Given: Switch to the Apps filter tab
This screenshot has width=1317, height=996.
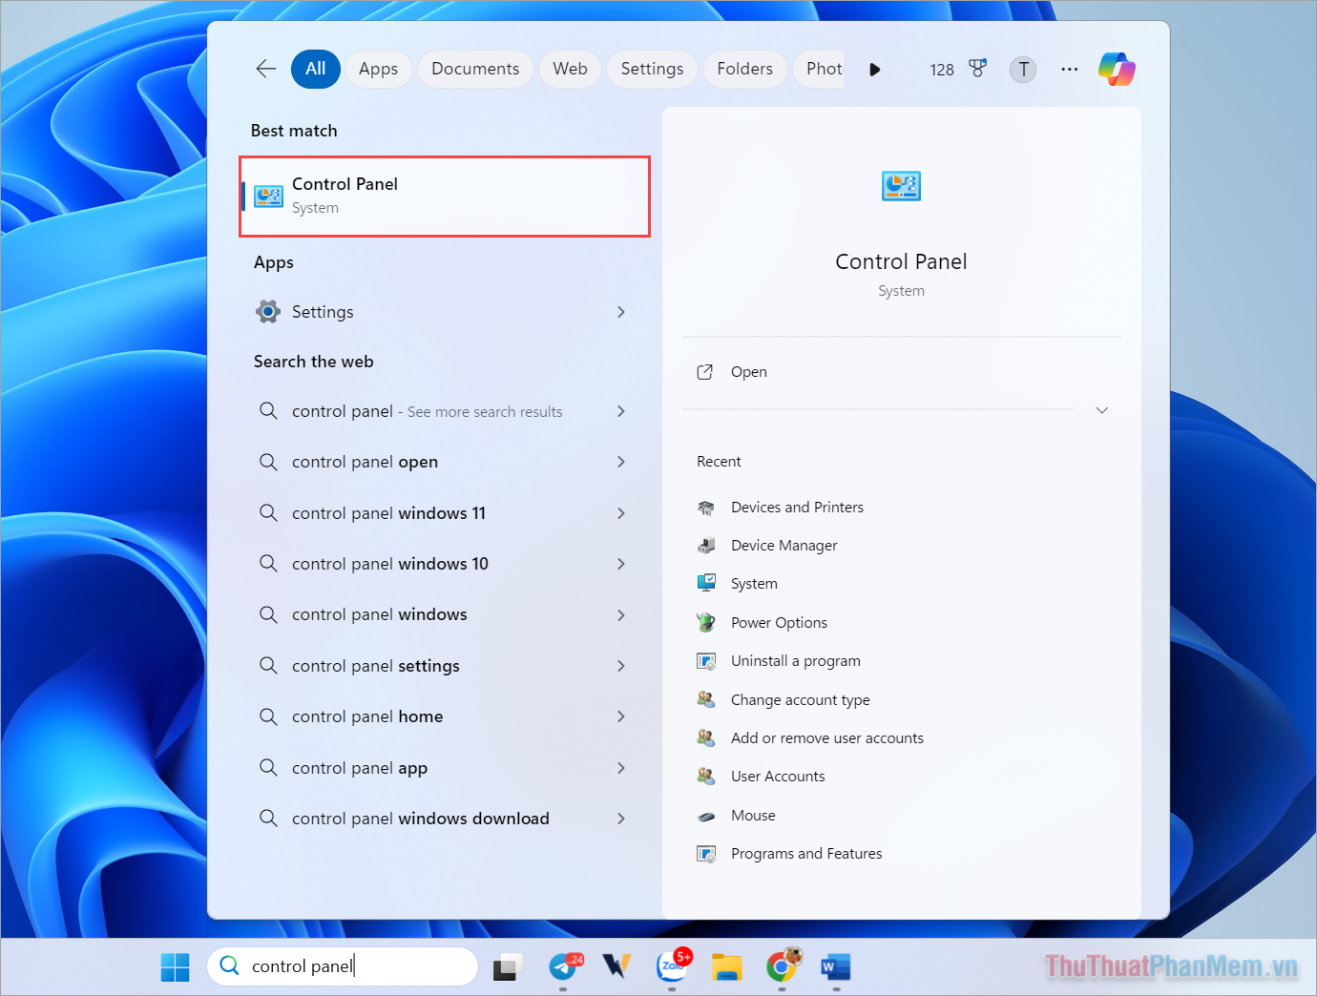Looking at the screenshot, I should tap(378, 69).
